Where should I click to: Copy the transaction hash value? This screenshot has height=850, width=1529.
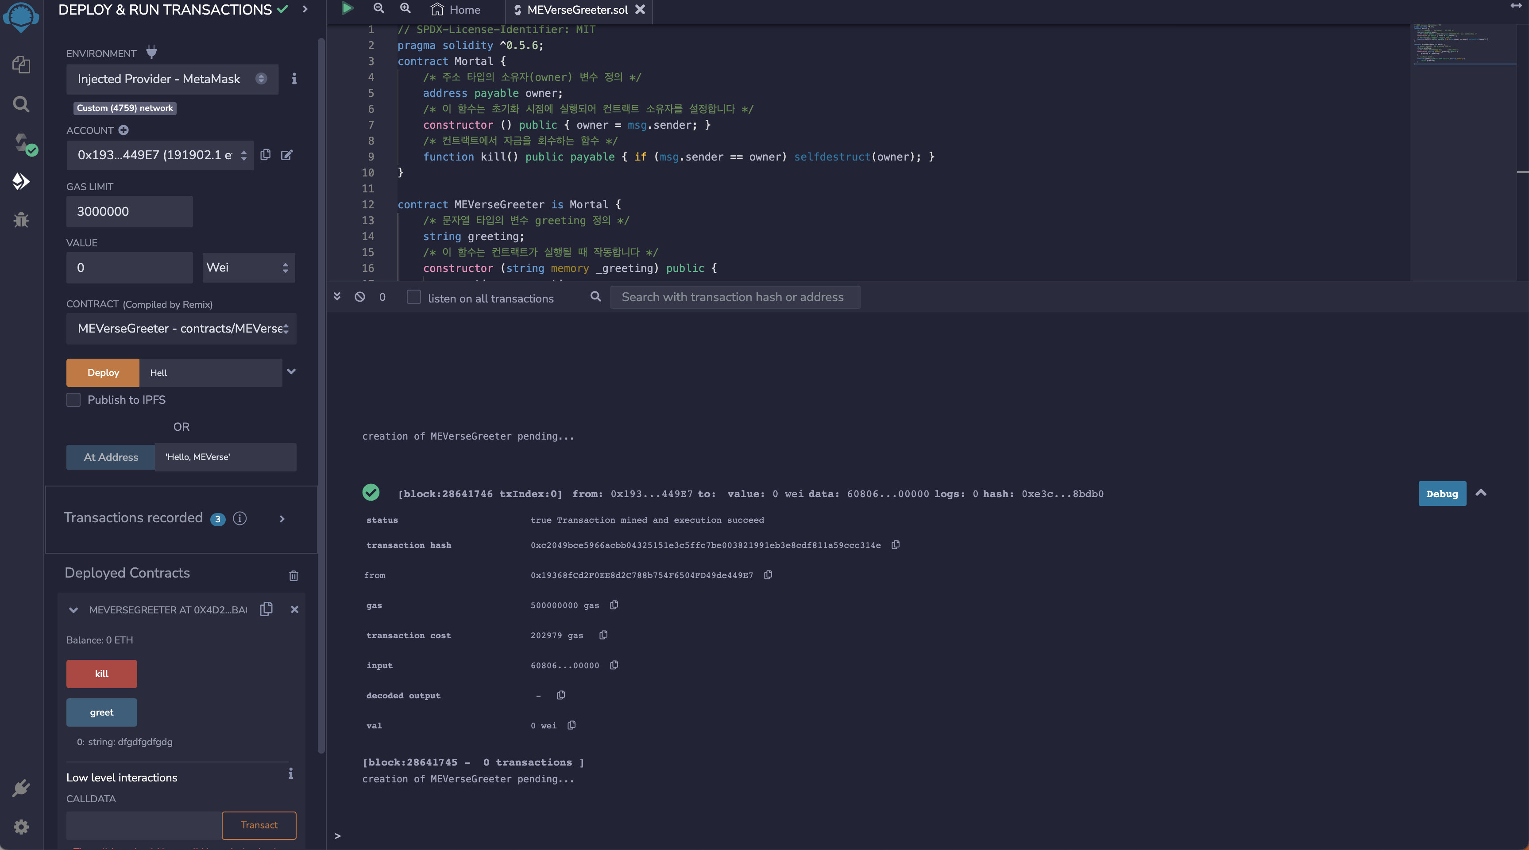pos(896,544)
